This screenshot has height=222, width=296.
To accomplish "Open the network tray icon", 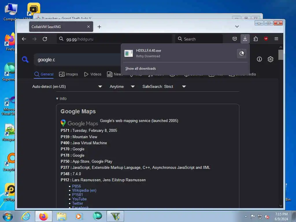I will coord(260,217).
